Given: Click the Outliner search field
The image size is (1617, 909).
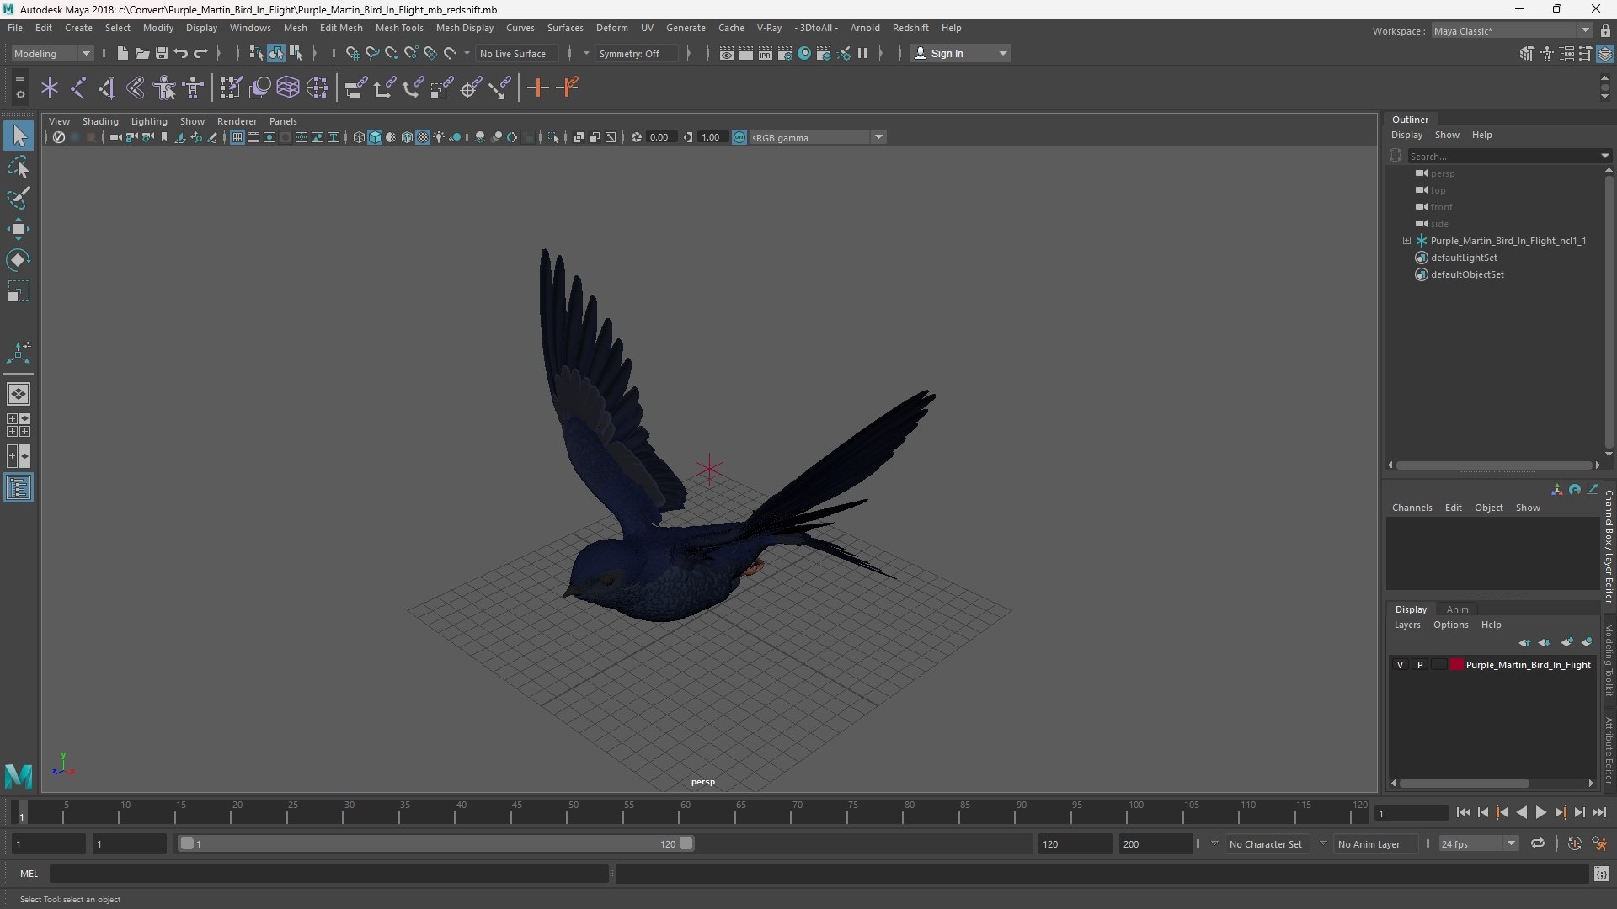Looking at the screenshot, I should click(x=1504, y=156).
